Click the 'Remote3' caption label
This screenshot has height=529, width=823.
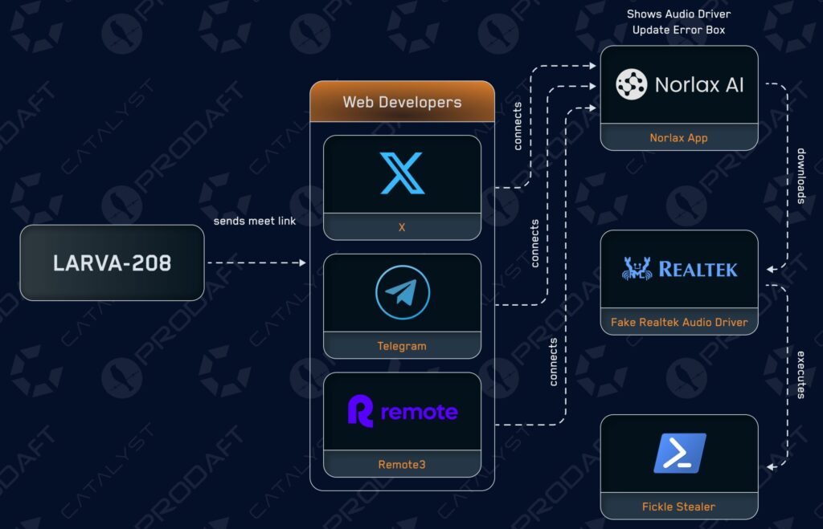(402, 465)
